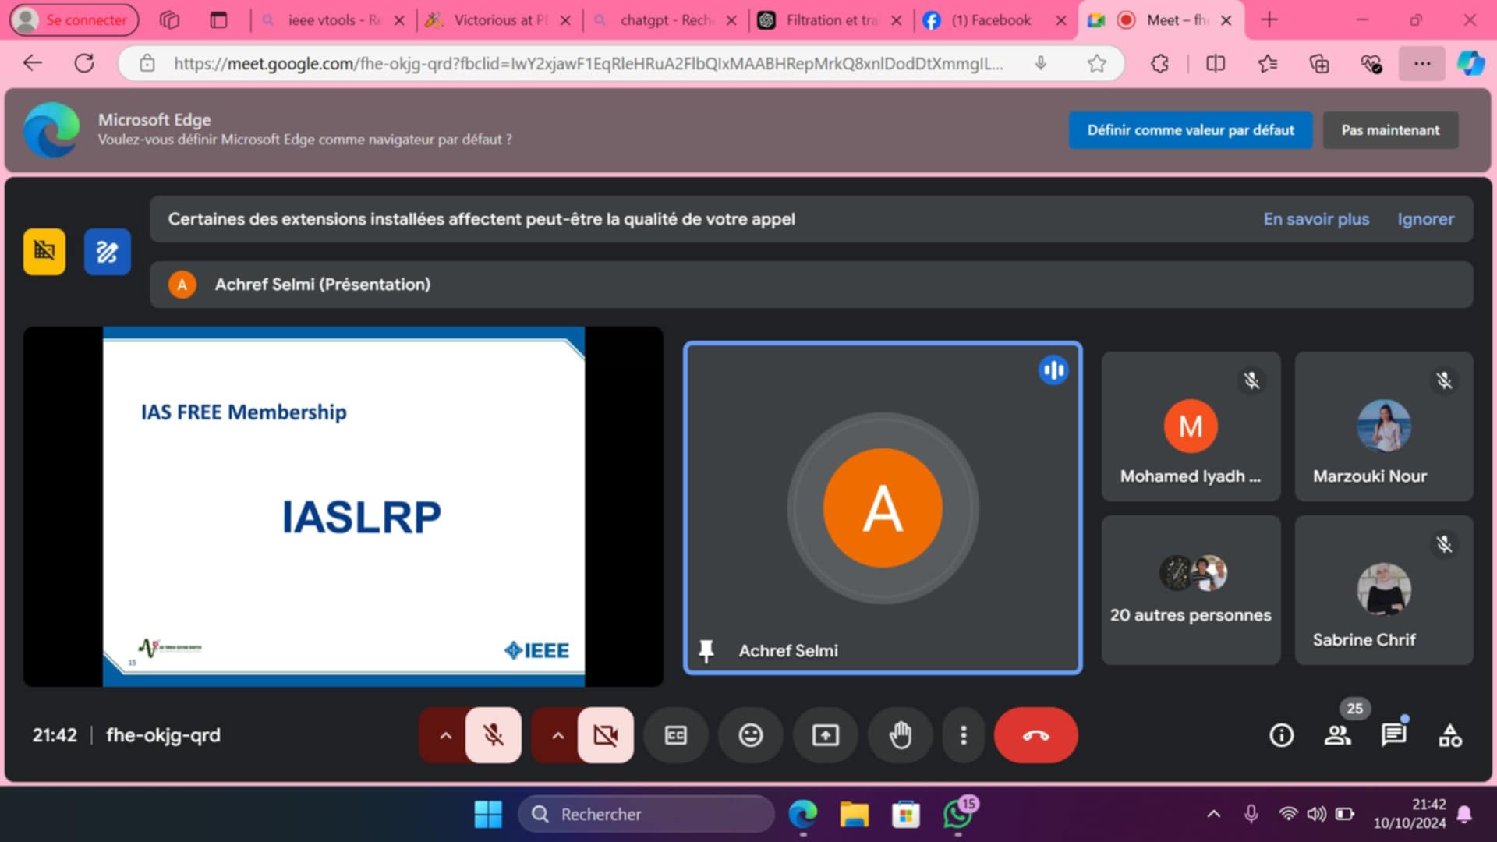Open the '20 autres personnes' tile
1497x842 pixels.
pos(1191,590)
